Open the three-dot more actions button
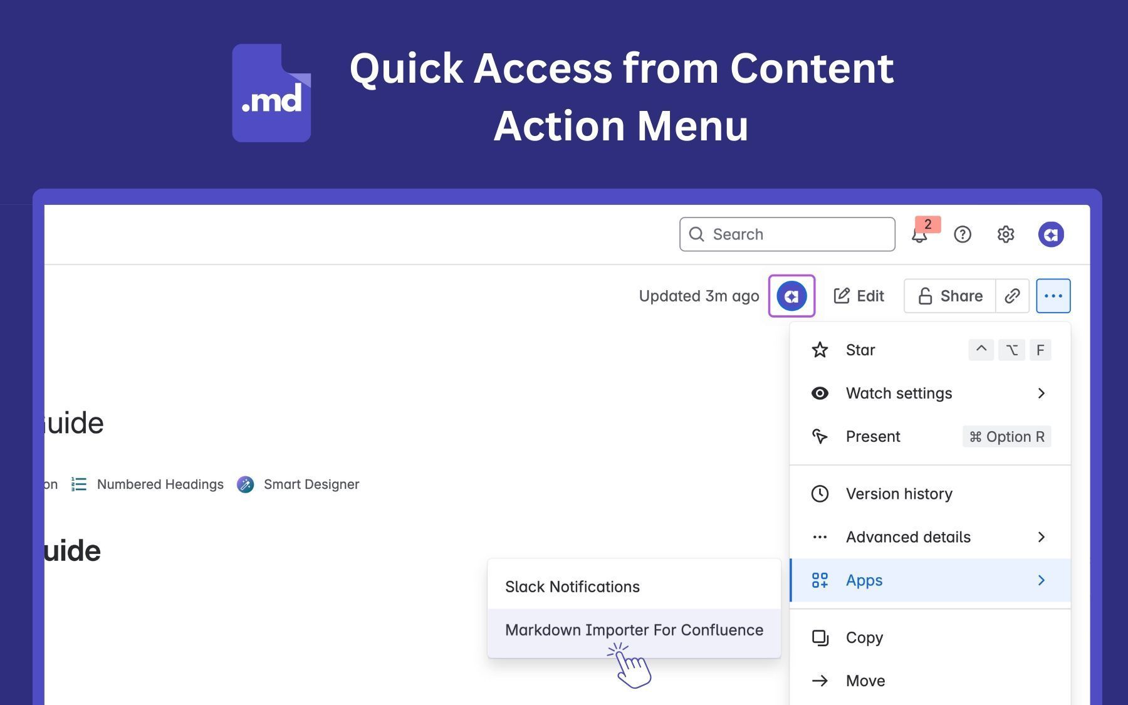The height and width of the screenshot is (705, 1128). [x=1053, y=296]
